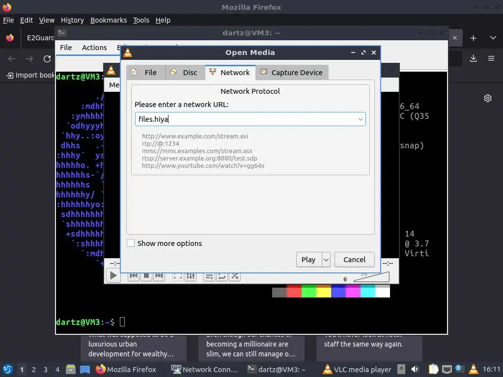Image resolution: width=503 pixels, height=377 pixels.
Task: Open the file manager taskbar icon
Action: point(71,369)
